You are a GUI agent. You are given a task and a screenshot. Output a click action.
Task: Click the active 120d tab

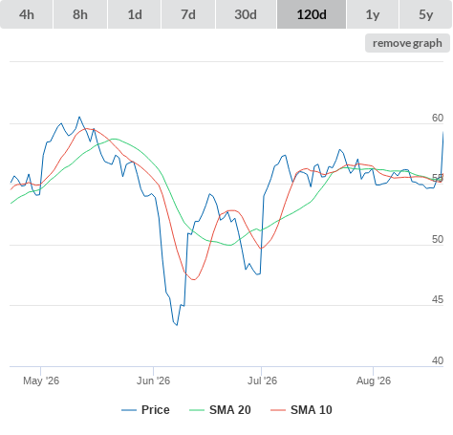click(312, 14)
